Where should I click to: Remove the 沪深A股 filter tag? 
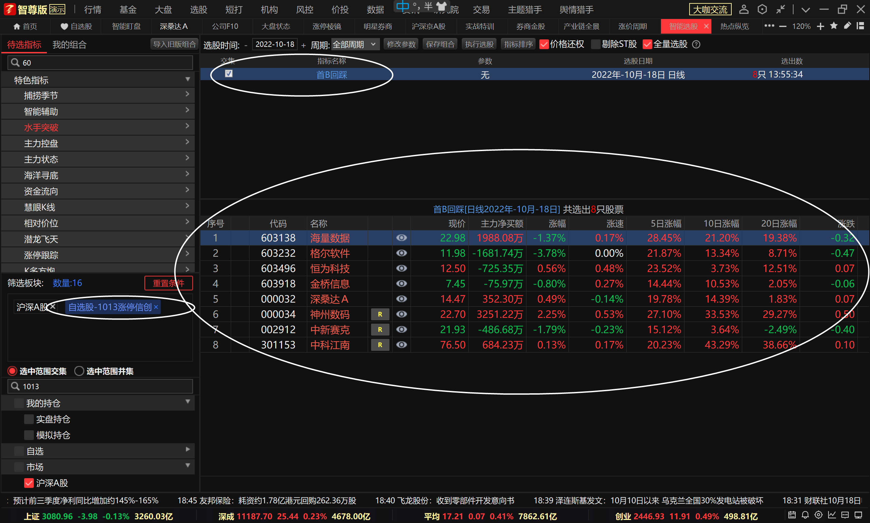click(53, 306)
